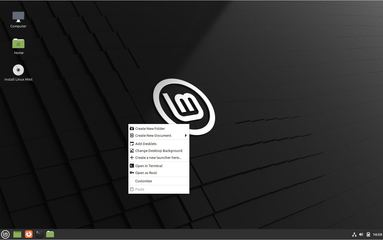
Task: Open the Files manager from the panel
Action: coord(50,234)
